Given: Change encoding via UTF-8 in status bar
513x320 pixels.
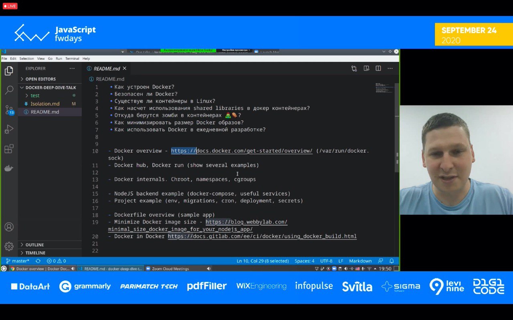Looking at the screenshot, I should coord(326,261).
